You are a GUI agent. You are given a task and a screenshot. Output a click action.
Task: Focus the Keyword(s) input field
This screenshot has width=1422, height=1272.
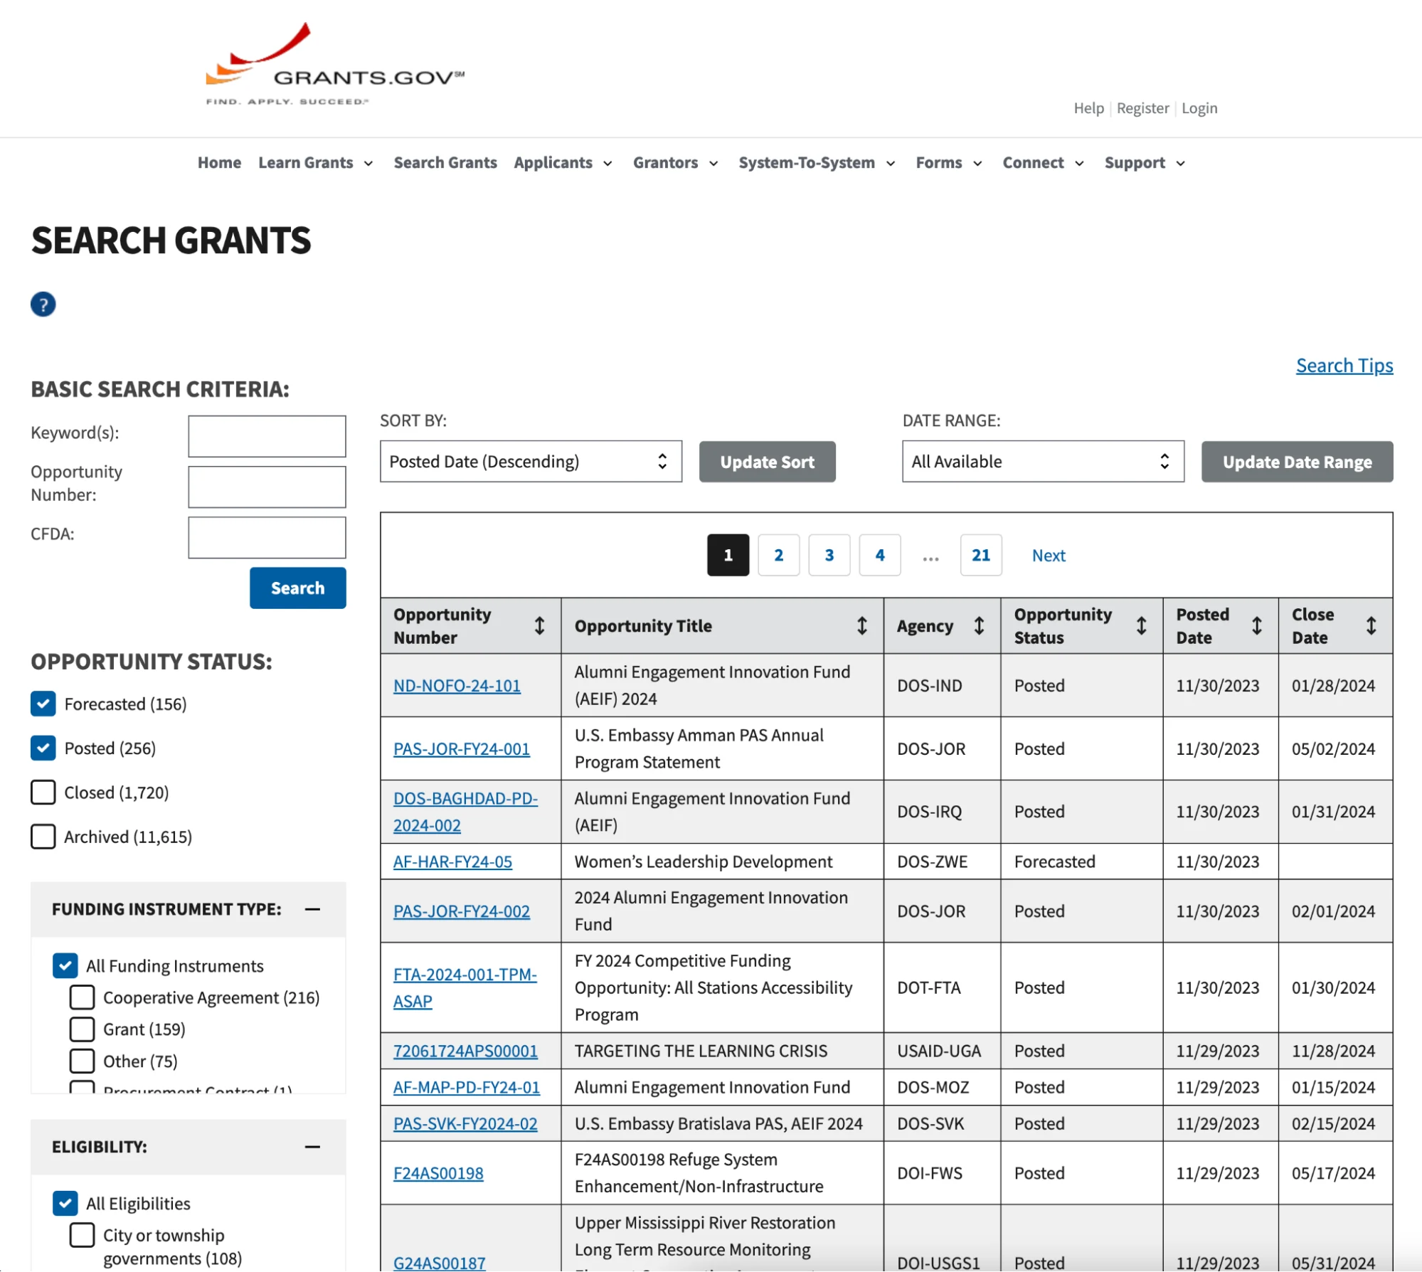(x=267, y=436)
